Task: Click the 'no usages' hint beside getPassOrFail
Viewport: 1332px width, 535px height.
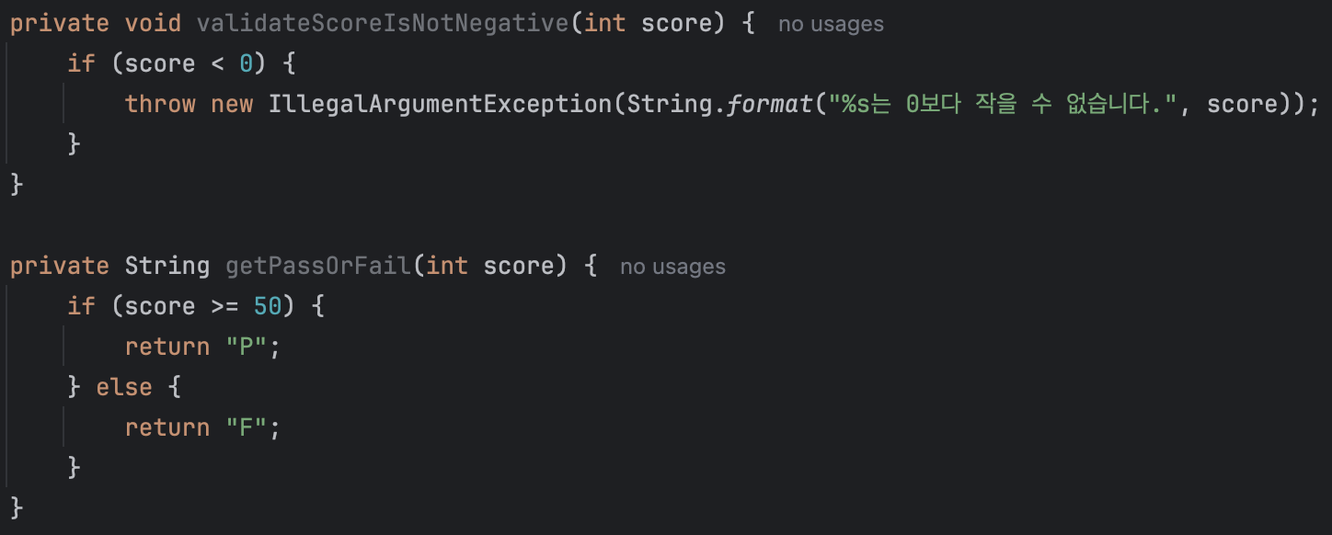Action: 672,267
